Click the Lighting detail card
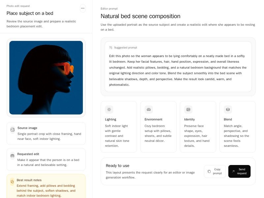 pyautogui.click(x=118, y=127)
